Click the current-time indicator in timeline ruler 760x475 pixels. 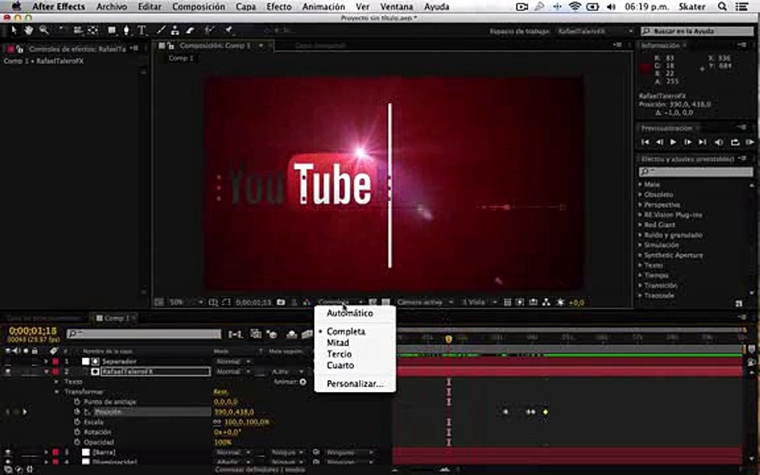point(449,339)
